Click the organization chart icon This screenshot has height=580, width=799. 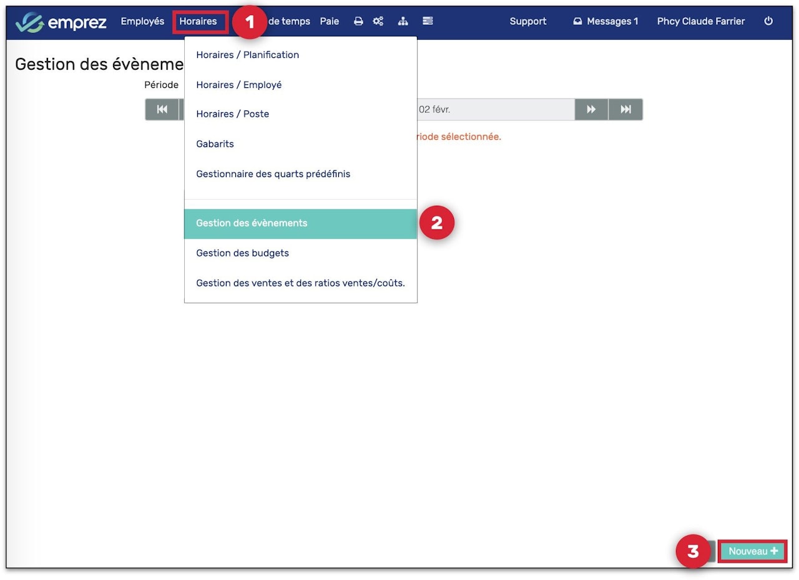(x=403, y=21)
